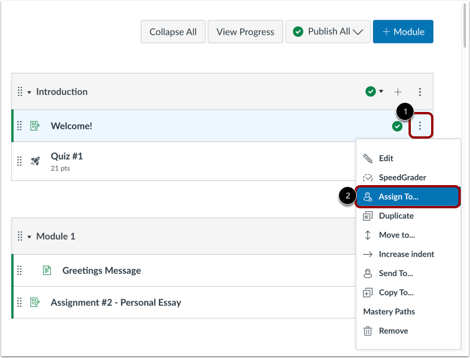
Task: Open Welcome! item options kebab menu
Action: 420,126
